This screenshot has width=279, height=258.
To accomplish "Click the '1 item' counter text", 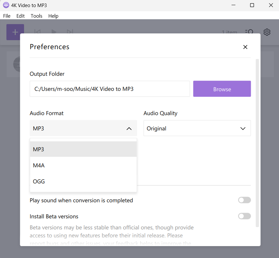I will 229,32.
